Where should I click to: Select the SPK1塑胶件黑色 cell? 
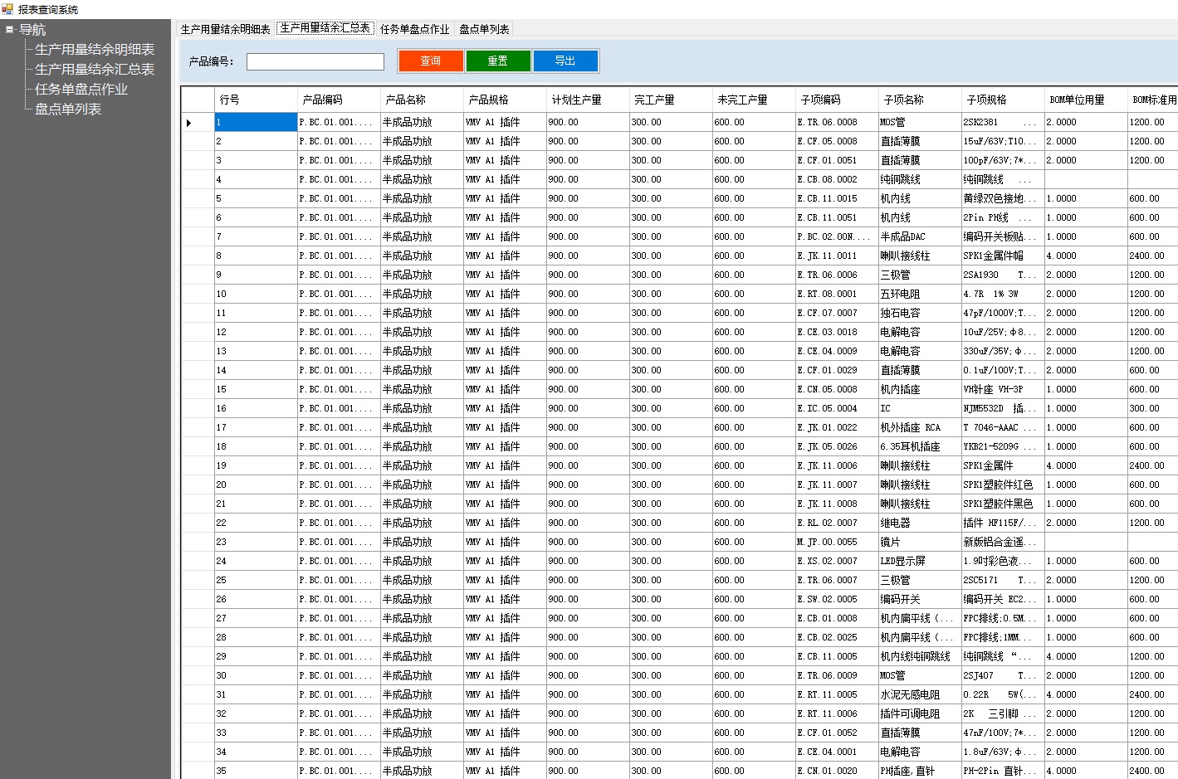click(1003, 504)
